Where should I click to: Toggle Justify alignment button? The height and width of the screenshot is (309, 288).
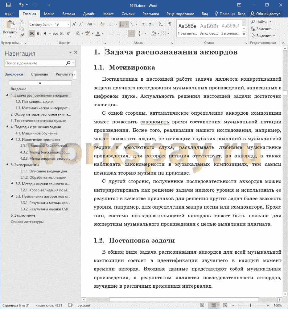tap(132, 33)
